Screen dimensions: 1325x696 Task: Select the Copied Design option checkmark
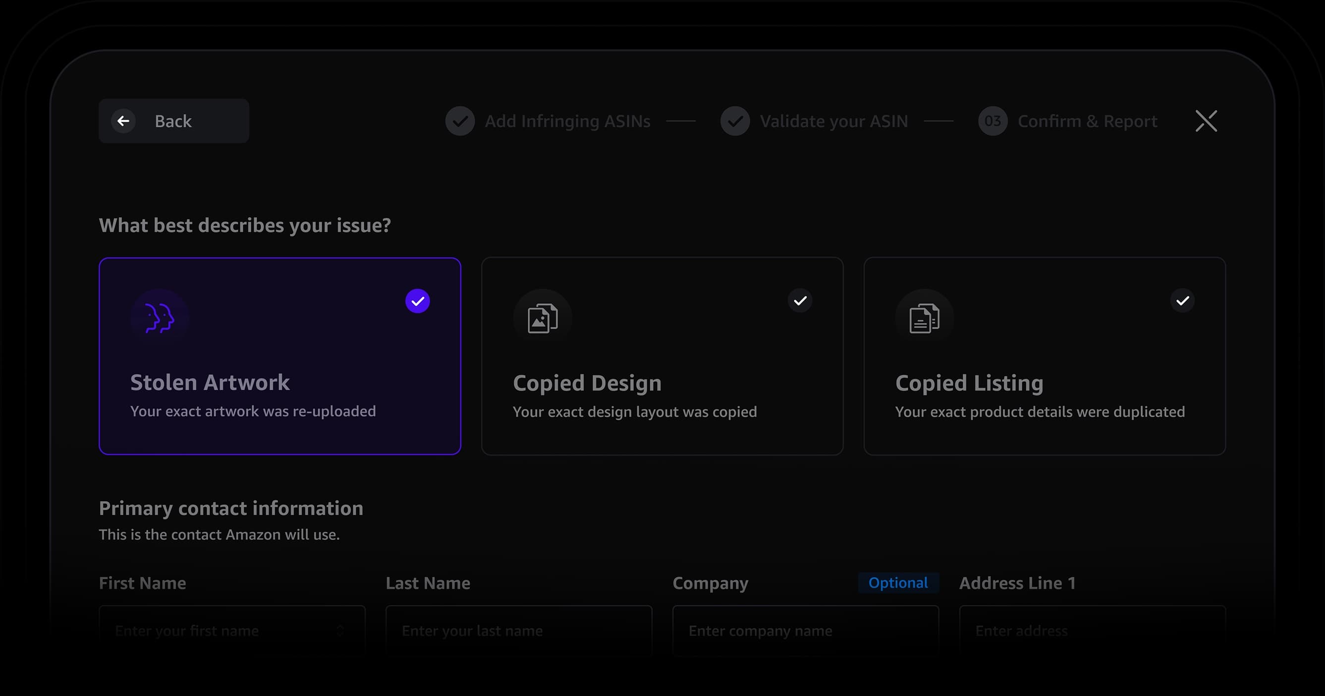tap(800, 301)
